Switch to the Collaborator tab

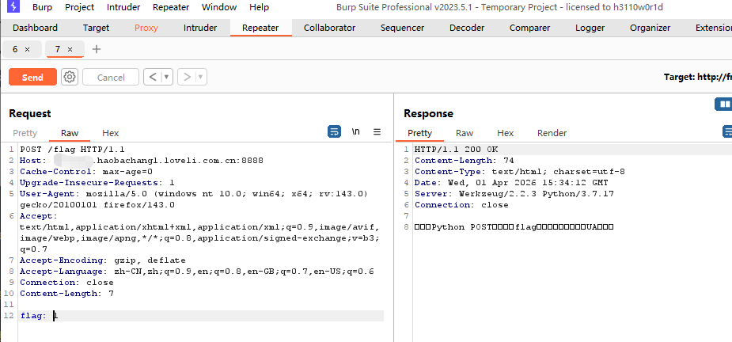tap(329, 28)
